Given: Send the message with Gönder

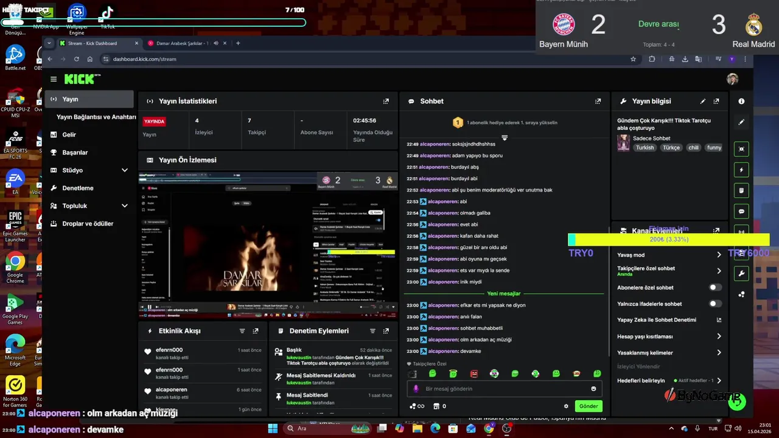Looking at the screenshot, I should pyautogui.click(x=589, y=406).
